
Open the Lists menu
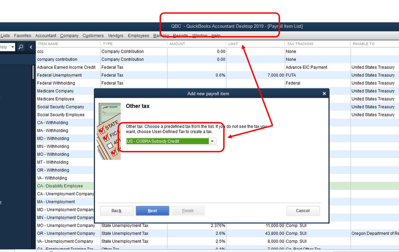click(x=5, y=36)
